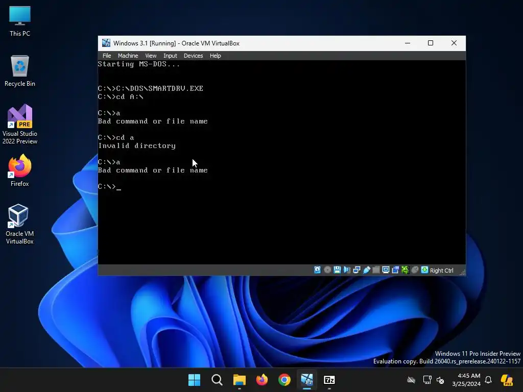The width and height of the screenshot is (523, 392).
Task: Click the optical drive indicator
Action: 327,270
